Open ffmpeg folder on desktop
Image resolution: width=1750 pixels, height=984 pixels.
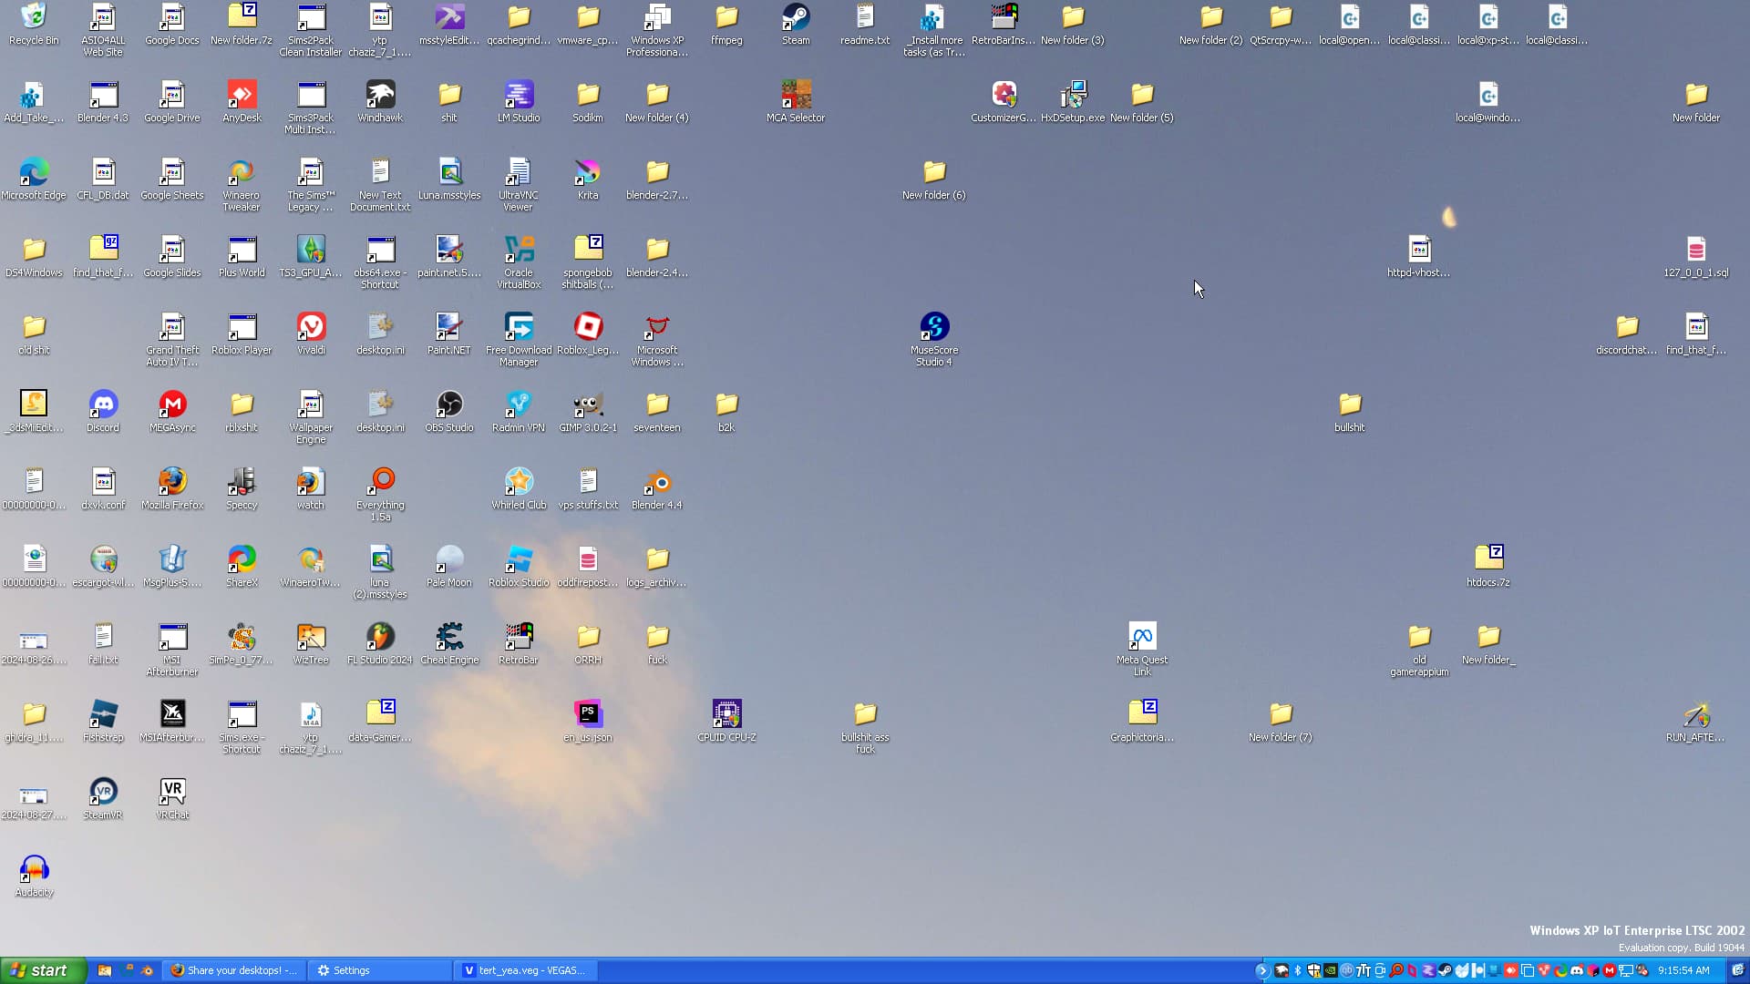(726, 25)
